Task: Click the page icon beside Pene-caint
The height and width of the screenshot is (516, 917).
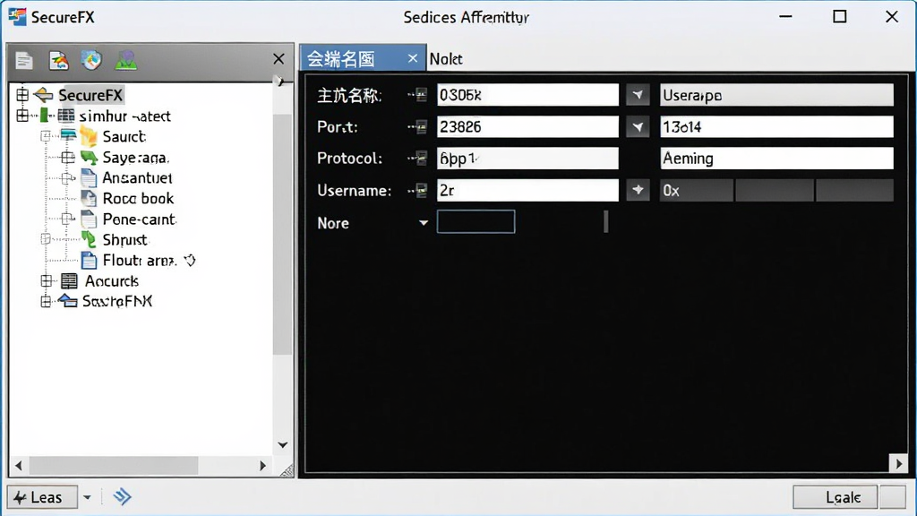Action: 89,219
